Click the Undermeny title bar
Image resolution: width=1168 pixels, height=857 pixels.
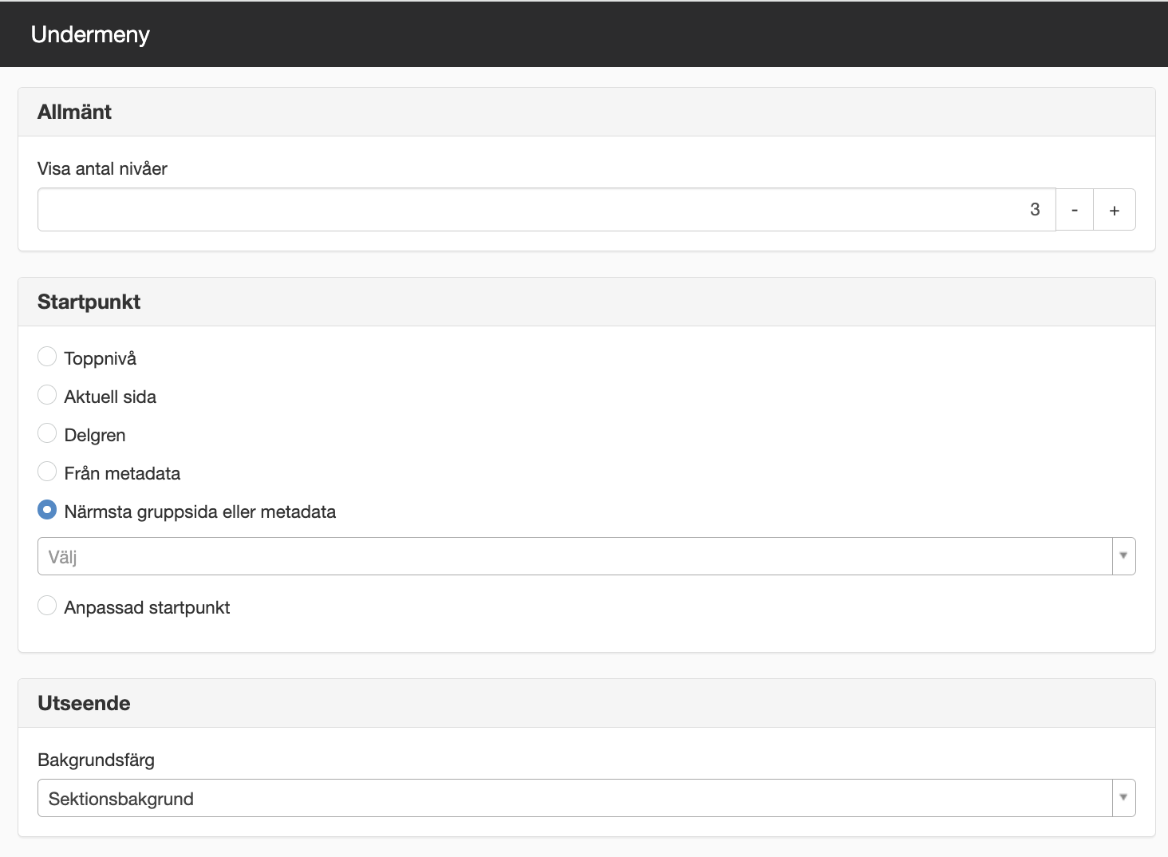[x=584, y=34]
